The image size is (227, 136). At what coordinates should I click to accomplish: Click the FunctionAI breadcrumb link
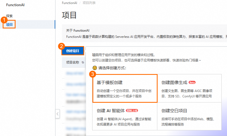(x=69, y=3)
